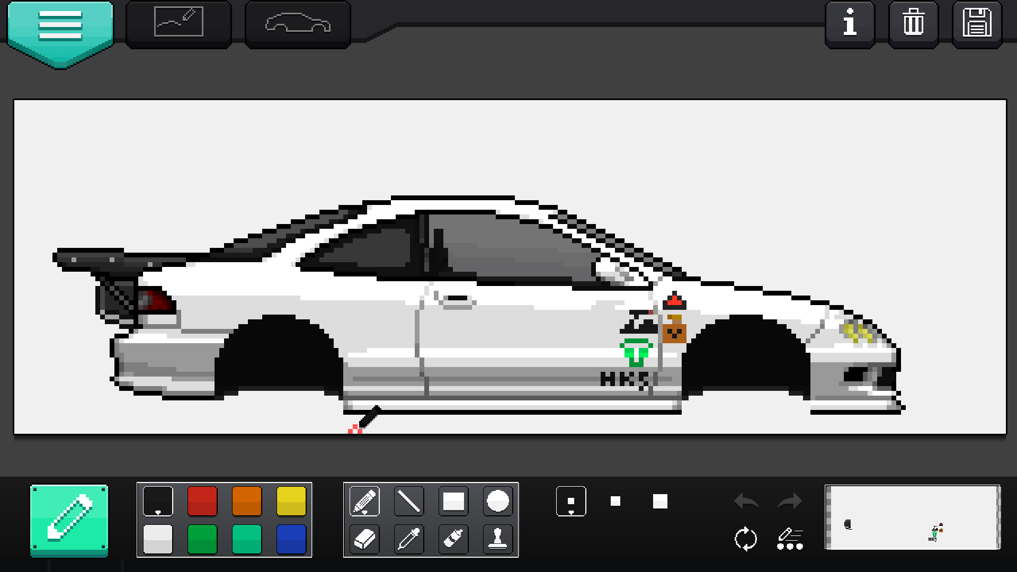Select the circle shape tool
The width and height of the screenshot is (1017, 572).
(498, 501)
